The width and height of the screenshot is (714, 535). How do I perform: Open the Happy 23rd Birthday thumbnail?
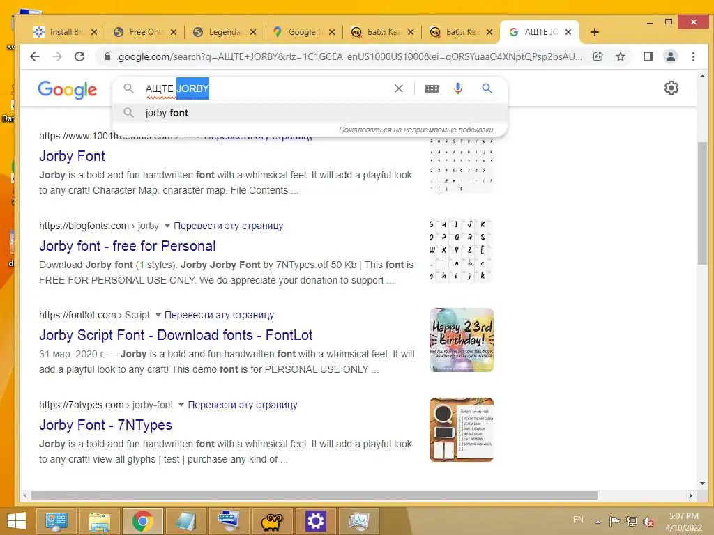[x=462, y=340]
